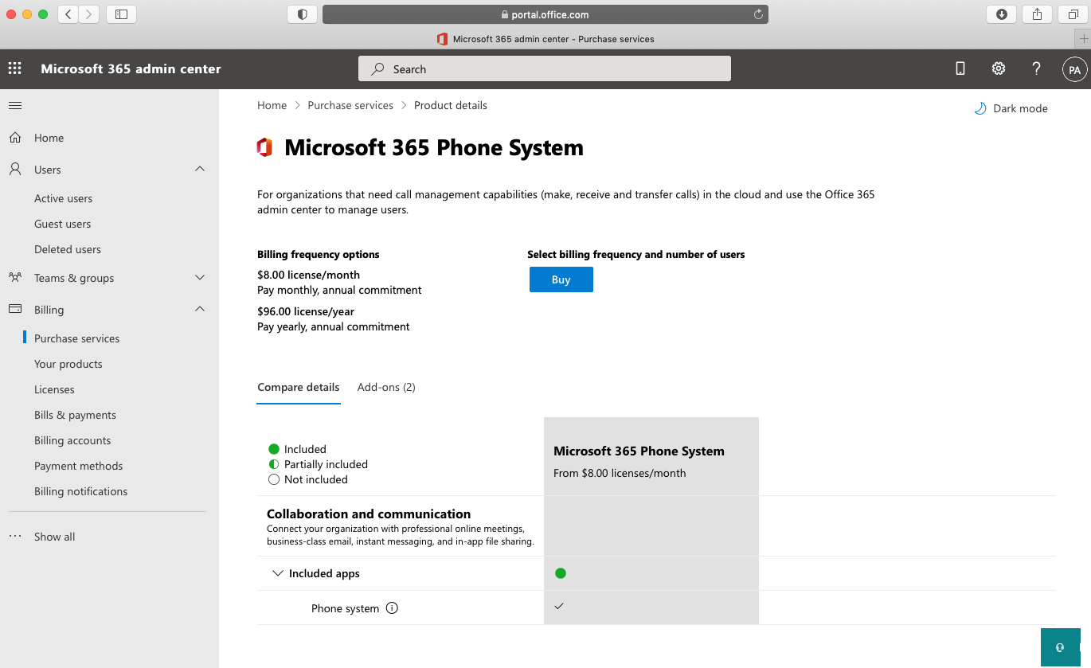Expand the Teams & groups chevron
1091x668 pixels.
[200, 278]
